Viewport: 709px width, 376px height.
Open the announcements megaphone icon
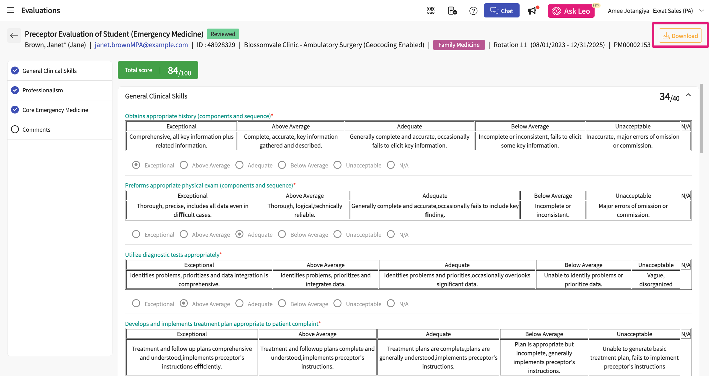pyautogui.click(x=532, y=11)
